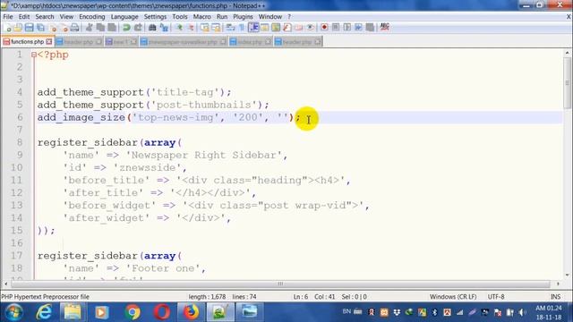This screenshot has height=322, width=573.
Task: Toggle show all characters pilcrow icon
Action: 242,28
